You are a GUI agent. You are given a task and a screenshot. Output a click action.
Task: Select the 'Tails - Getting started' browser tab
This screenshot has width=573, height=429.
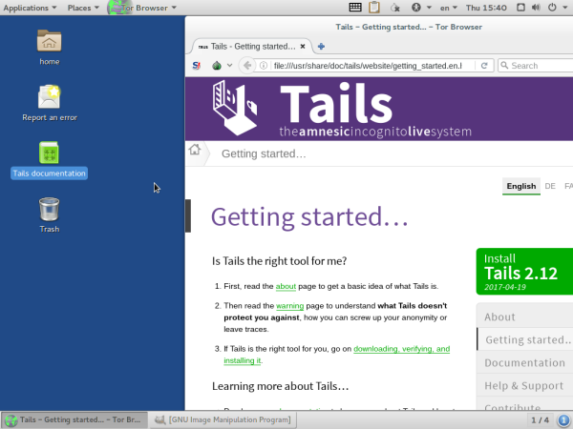pos(250,46)
